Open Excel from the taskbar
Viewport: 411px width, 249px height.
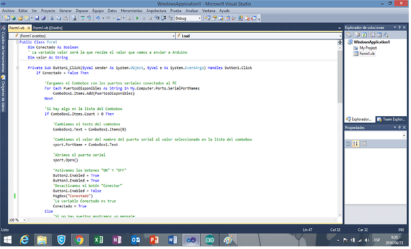tap(99, 241)
